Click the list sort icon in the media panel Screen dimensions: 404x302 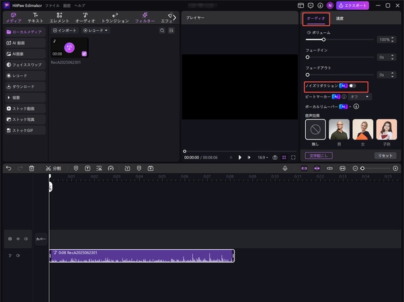click(x=171, y=30)
